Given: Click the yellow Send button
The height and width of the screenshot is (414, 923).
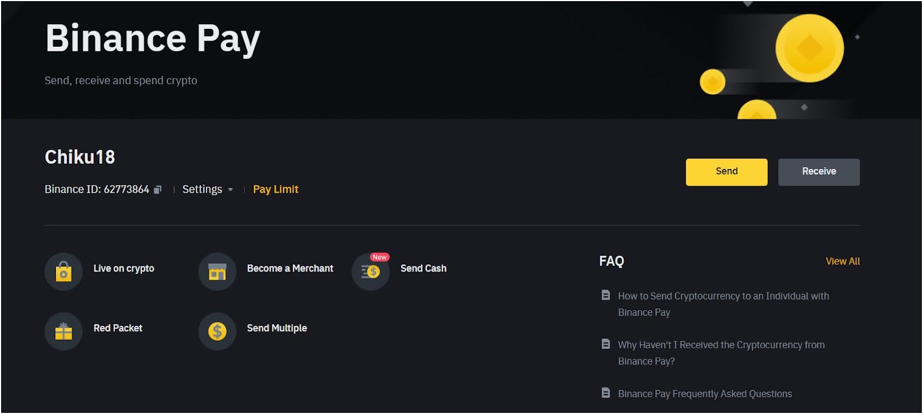Looking at the screenshot, I should [x=726, y=172].
